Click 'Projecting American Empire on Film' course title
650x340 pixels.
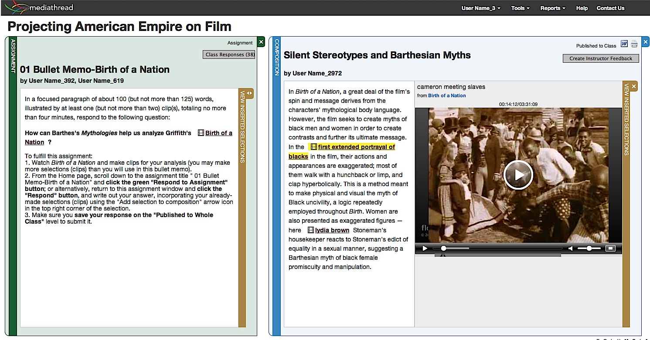click(119, 27)
